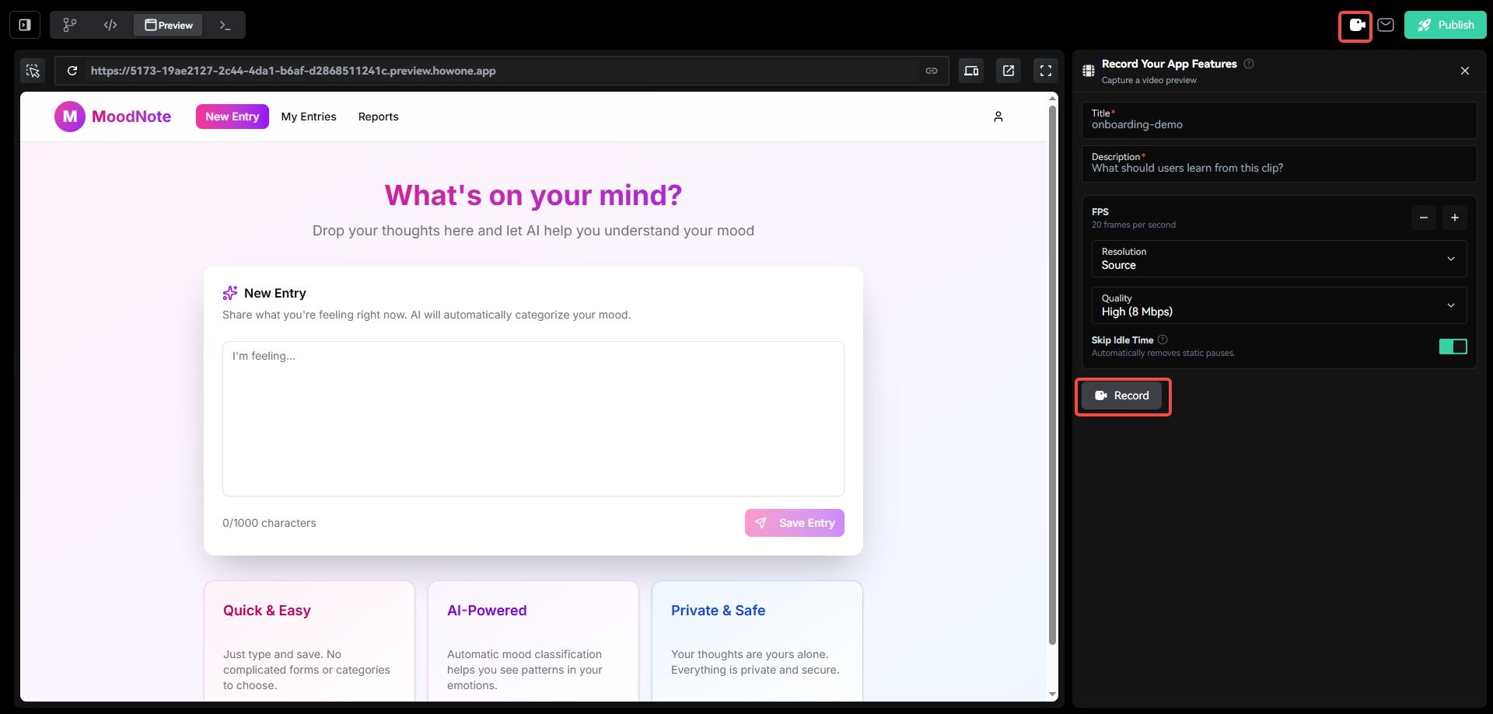Switch to the code view icon
The image size is (1493, 714).
click(x=110, y=25)
